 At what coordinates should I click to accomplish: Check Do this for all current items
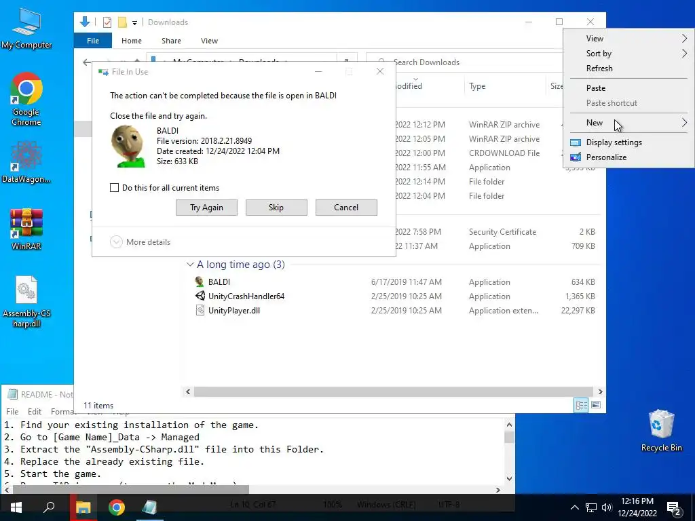114,188
